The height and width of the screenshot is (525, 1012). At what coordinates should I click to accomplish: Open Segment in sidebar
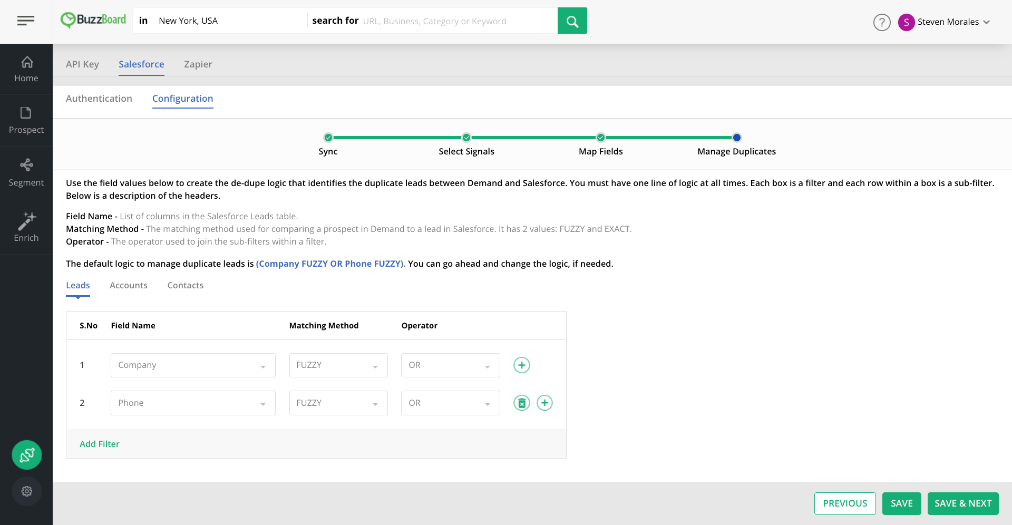tap(26, 173)
